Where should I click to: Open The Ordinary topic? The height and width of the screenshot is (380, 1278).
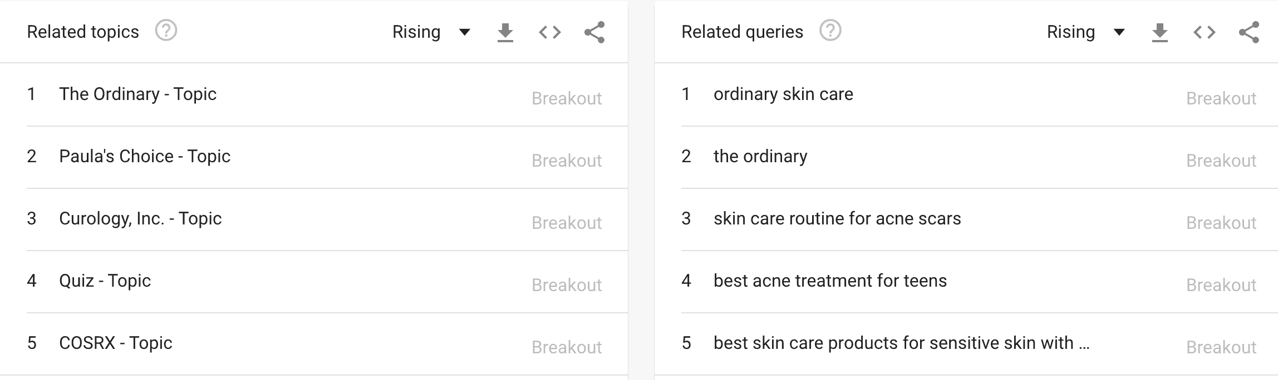[139, 94]
